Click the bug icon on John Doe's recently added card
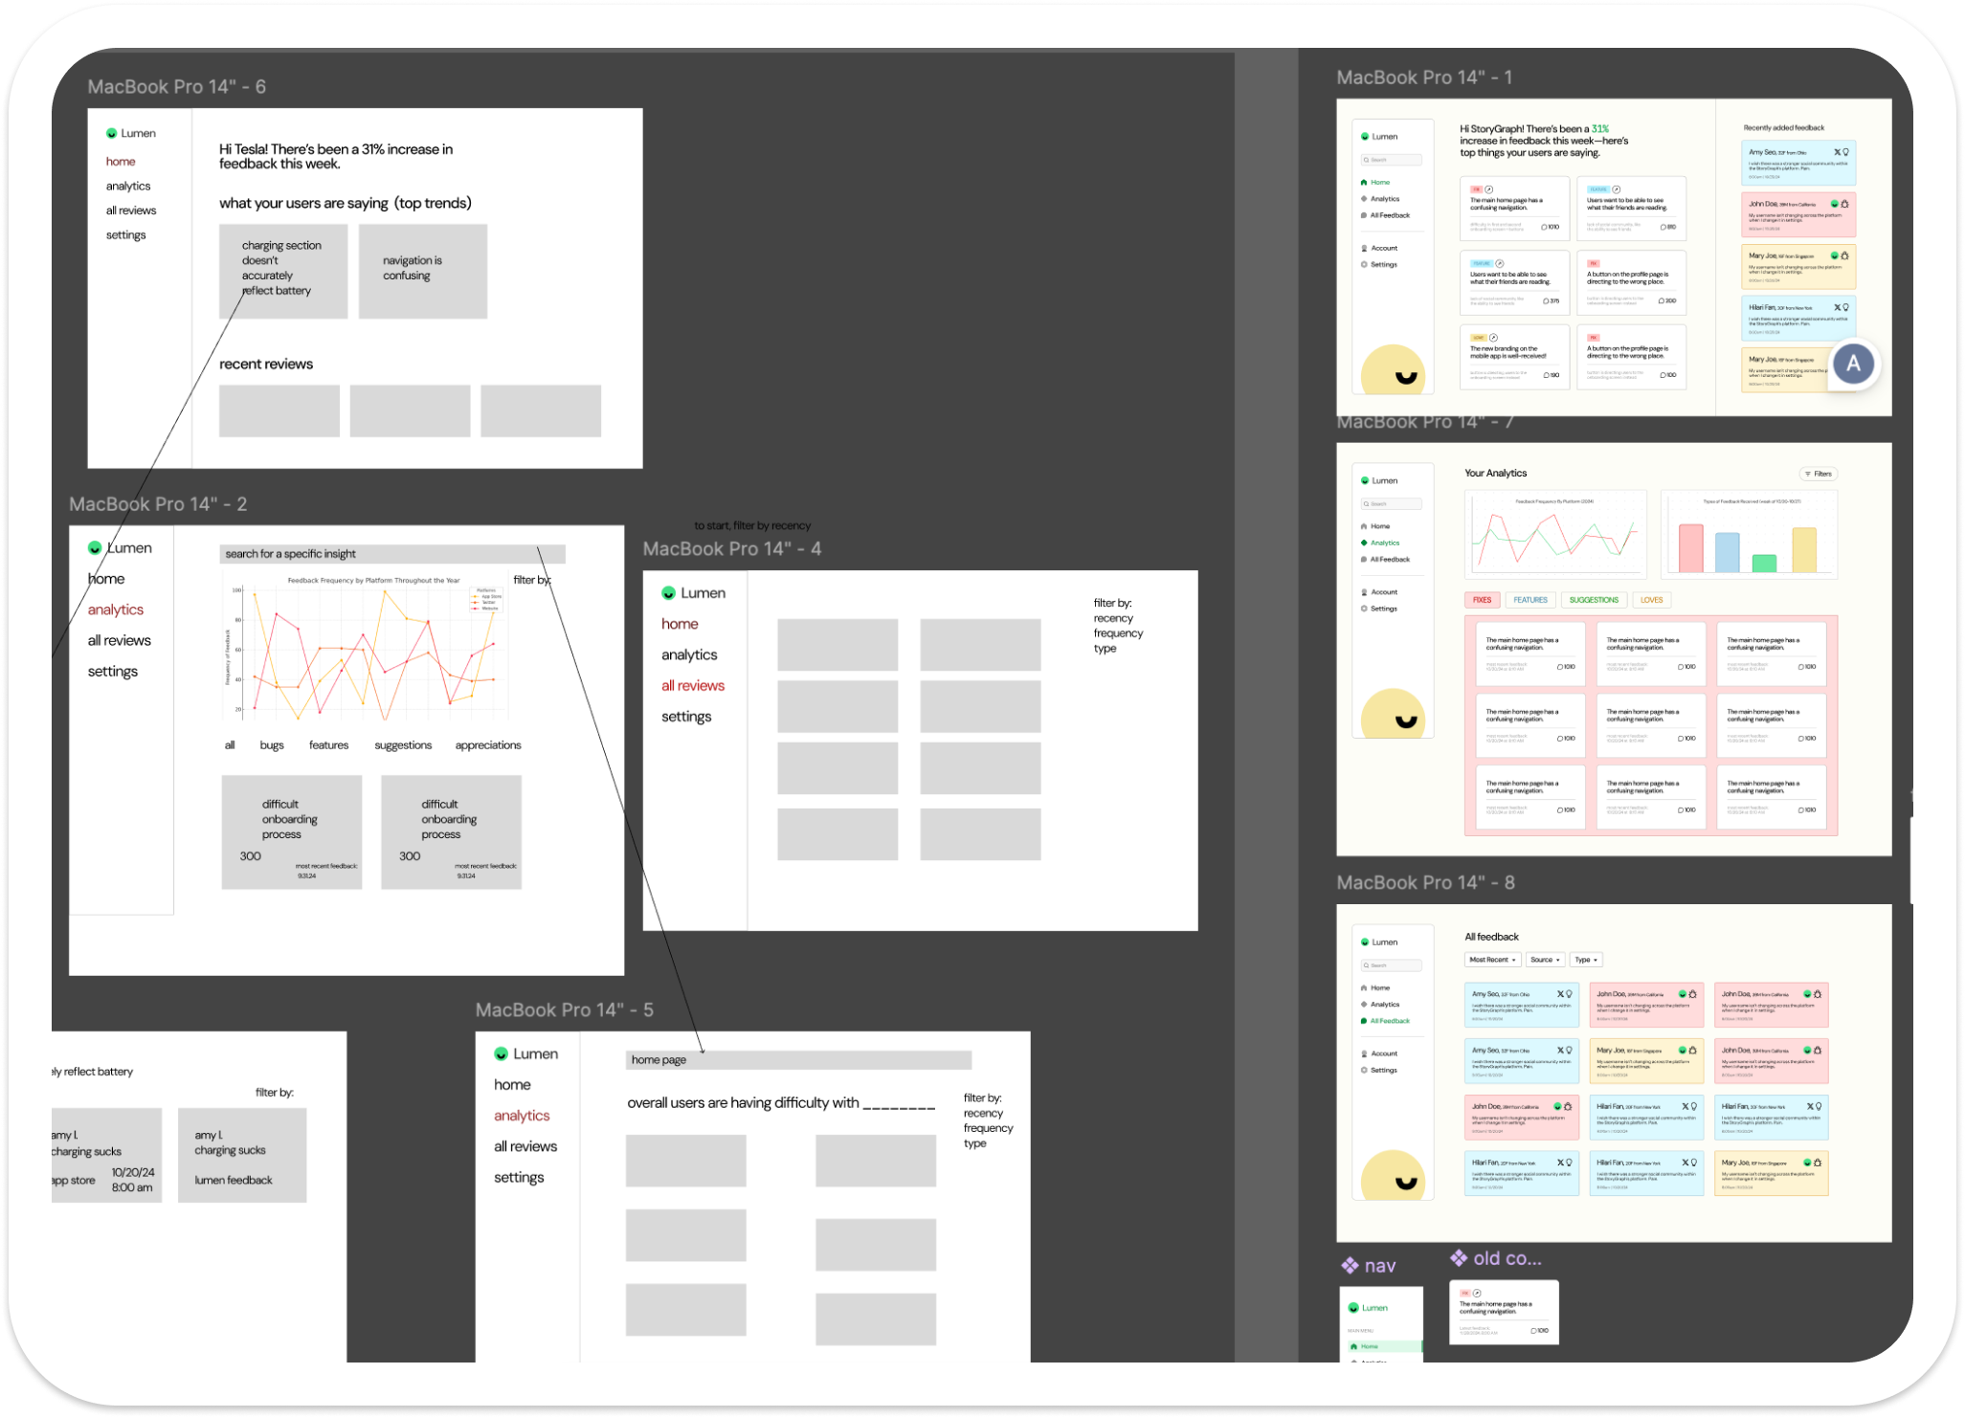This screenshot has height=1418, width=1965. tap(1844, 204)
